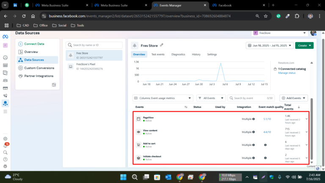
Task: Click the search magnifier in left sidebar
Action: (6, 152)
